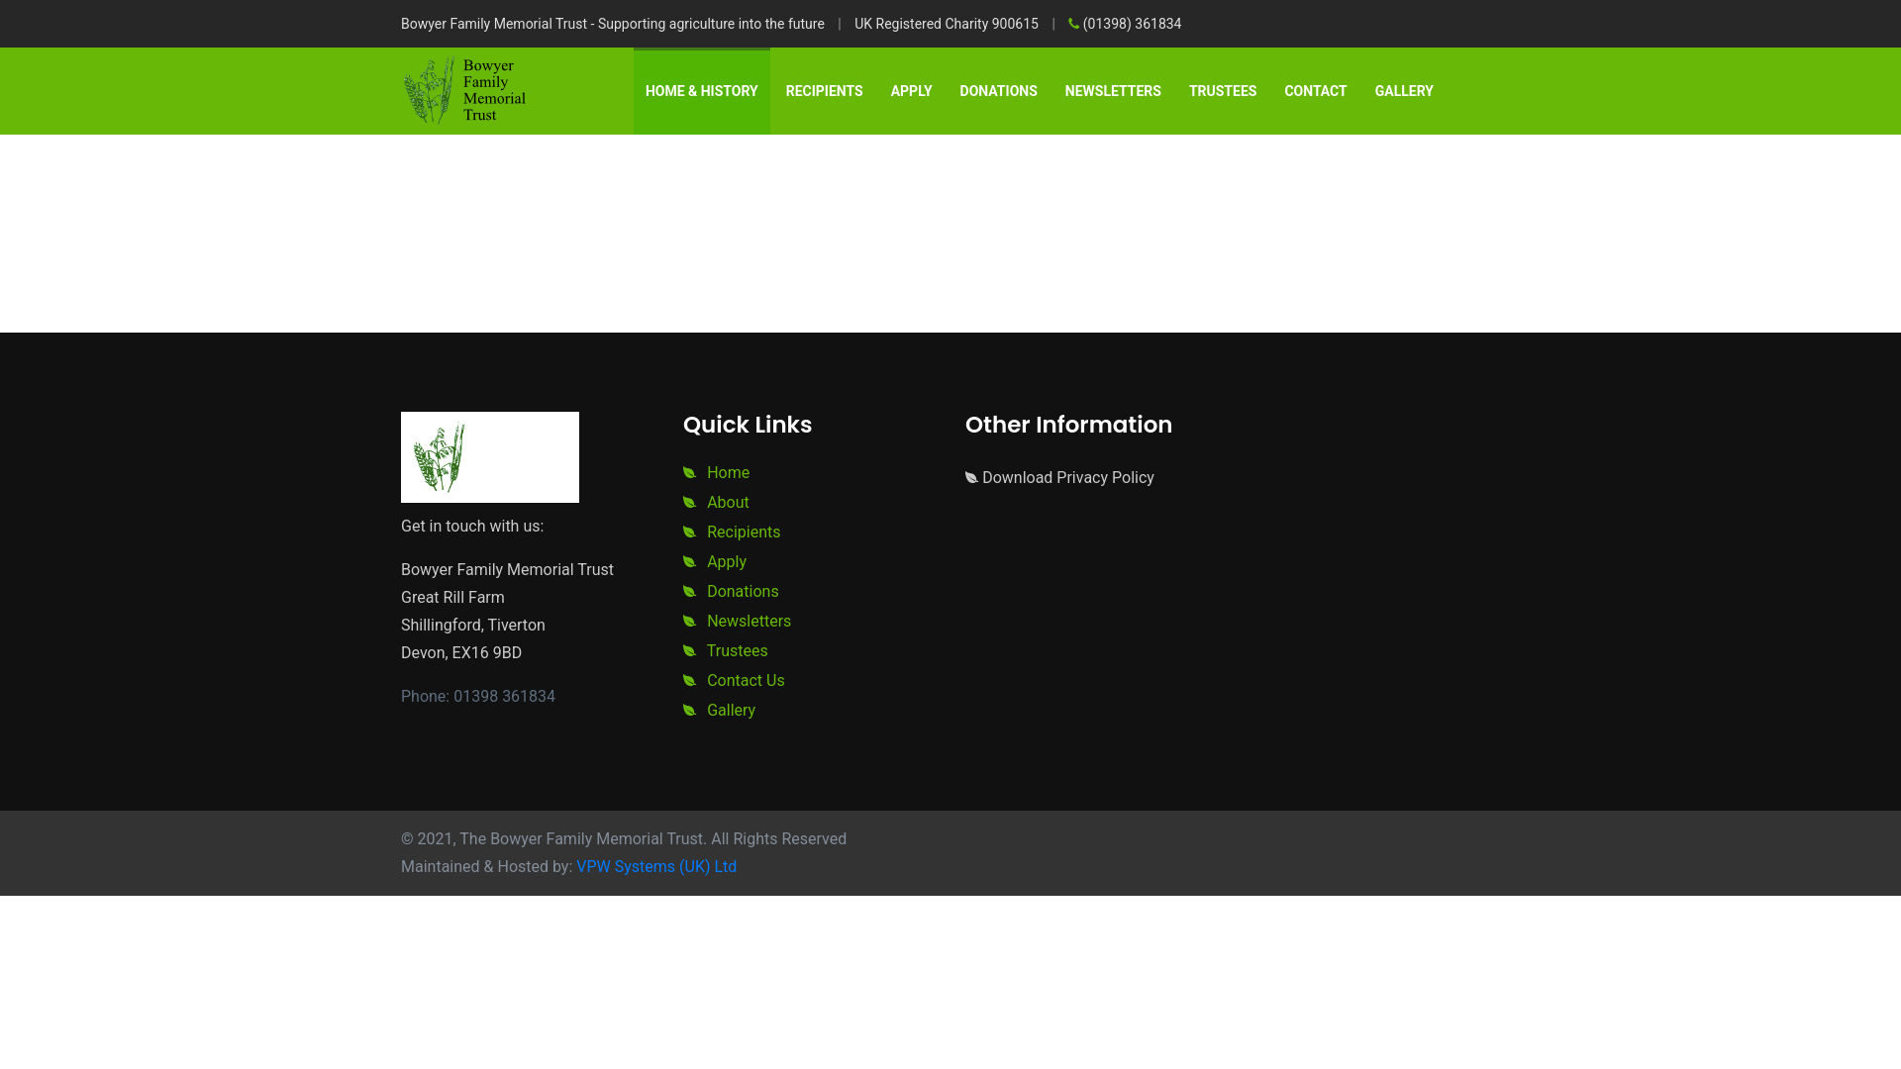This screenshot has width=1901, height=1069.
Task: Click the footer wheat logo image
Action: coord(490,457)
